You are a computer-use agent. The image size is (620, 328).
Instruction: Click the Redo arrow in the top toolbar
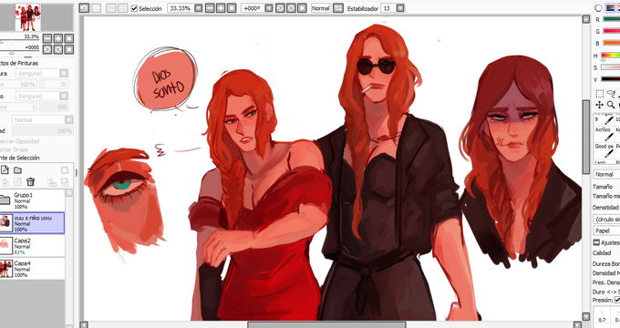96,8
